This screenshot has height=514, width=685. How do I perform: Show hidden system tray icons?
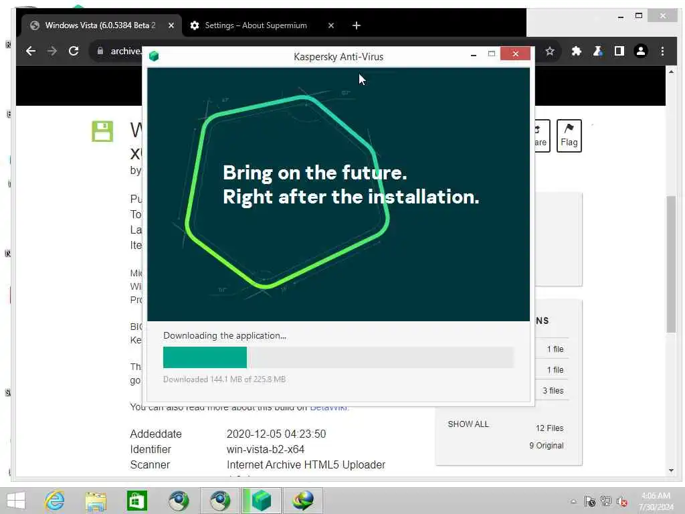[x=573, y=502]
